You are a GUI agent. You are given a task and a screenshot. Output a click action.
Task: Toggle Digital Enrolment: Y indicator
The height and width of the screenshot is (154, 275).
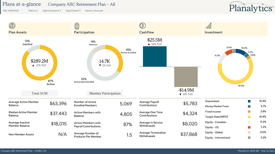click(51, 11)
